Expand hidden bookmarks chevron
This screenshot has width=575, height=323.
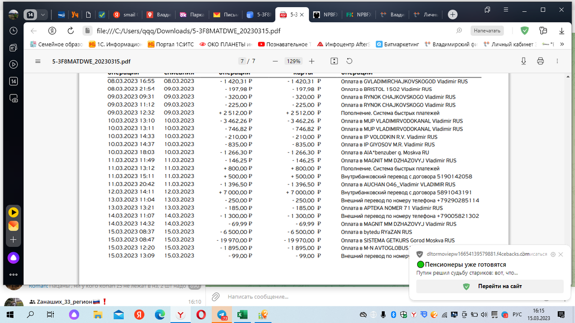click(x=562, y=44)
